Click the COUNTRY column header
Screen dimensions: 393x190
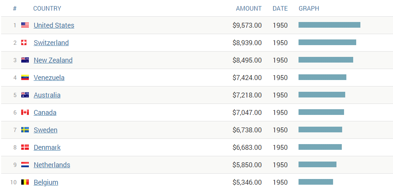pos(47,8)
